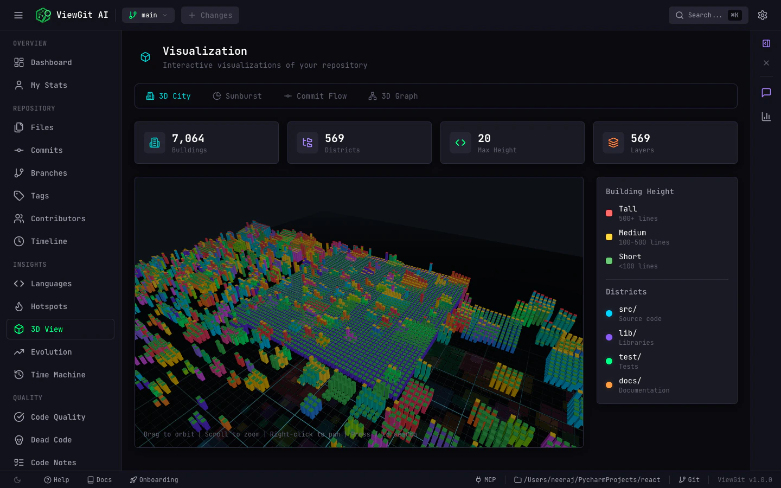
Task: Select the 3D City tab
Action: coord(168,96)
